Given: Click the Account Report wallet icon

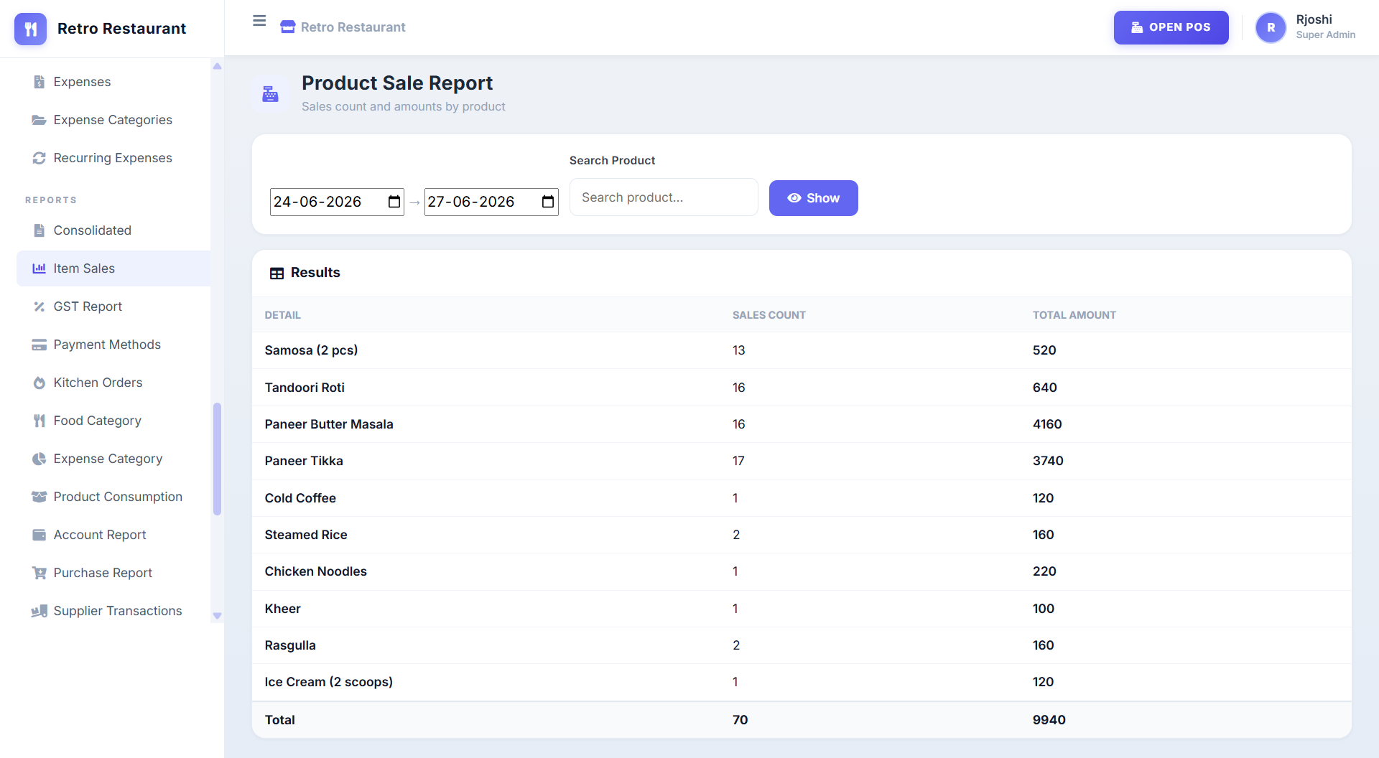Looking at the screenshot, I should pyautogui.click(x=39, y=535).
